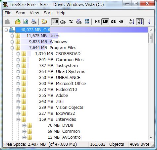Image resolution: width=157 pixels, height=150 pixels.
Task: Click the 4096 Byte status text
Action: coord(139,144)
